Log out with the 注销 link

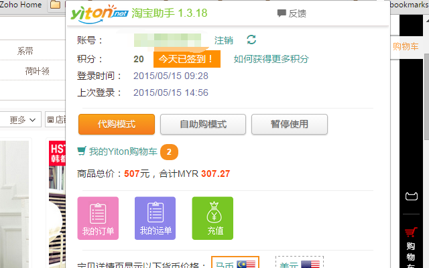pyautogui.click(x=223, y=40)
